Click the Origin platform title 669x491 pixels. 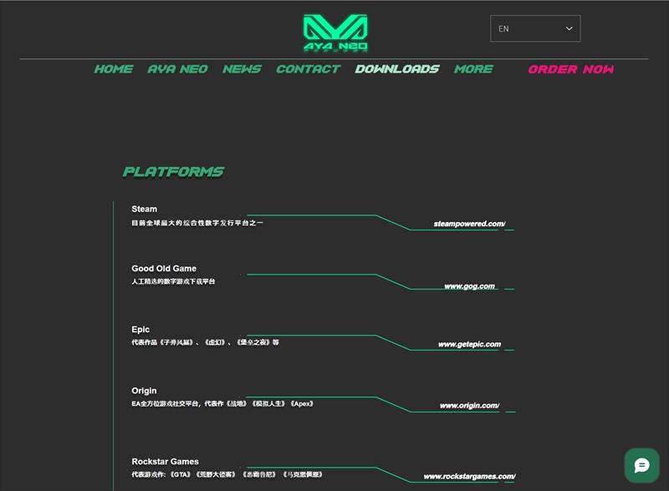(144, 391)
